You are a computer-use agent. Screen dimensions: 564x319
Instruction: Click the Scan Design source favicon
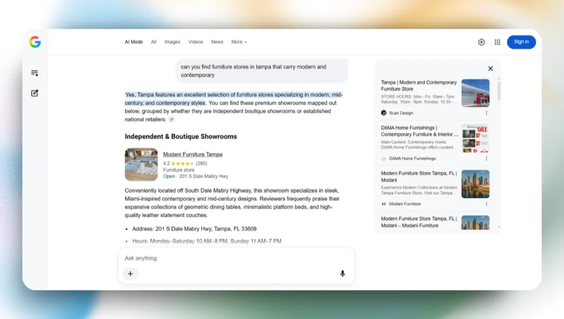click(x=384, y=113)
